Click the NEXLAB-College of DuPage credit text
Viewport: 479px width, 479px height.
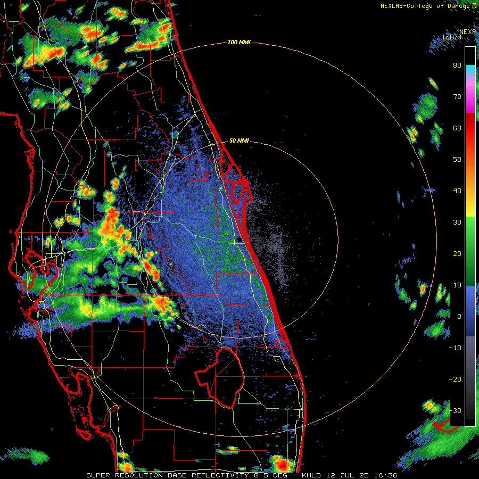pyautogui.click(x=428, y=6)
